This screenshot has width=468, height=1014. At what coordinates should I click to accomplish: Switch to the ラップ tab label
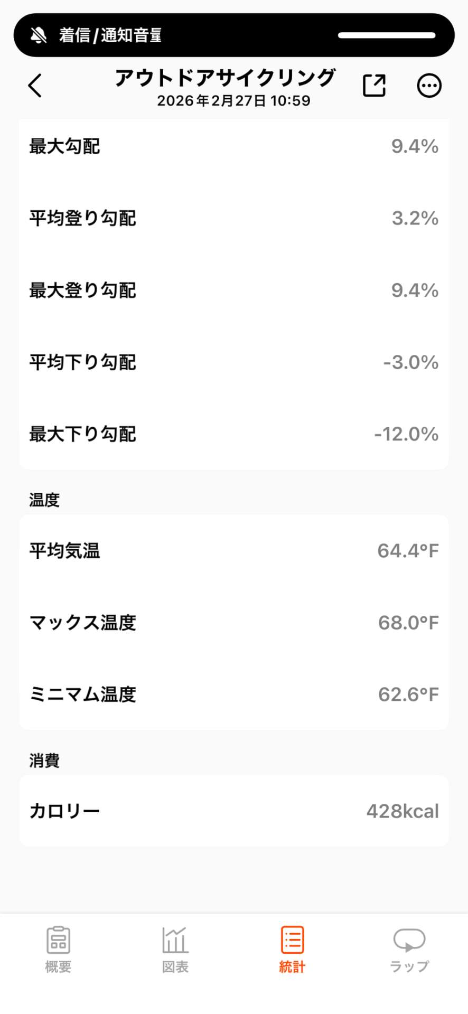409,967
